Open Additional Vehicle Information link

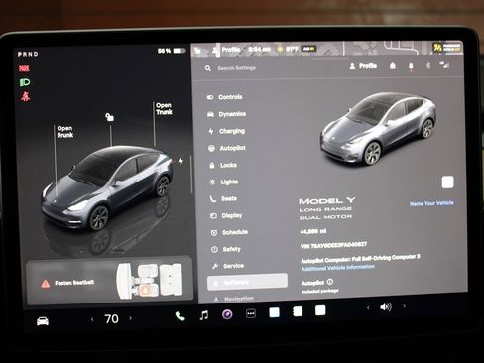[338, 268]
